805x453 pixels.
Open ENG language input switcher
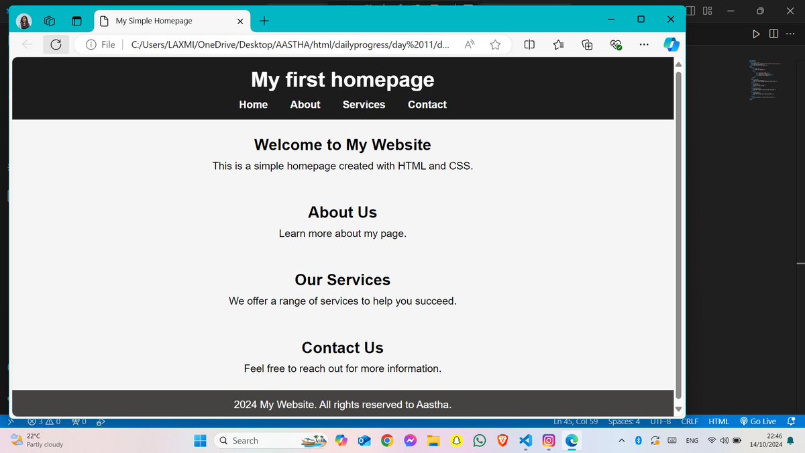click(692, 441)
